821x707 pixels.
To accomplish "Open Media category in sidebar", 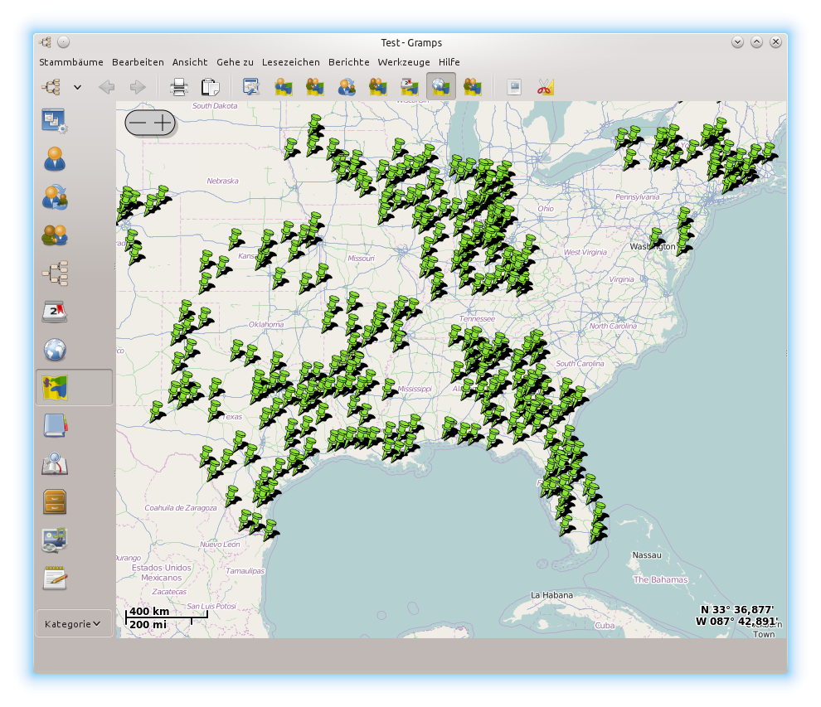I will (x=55, y=540).
